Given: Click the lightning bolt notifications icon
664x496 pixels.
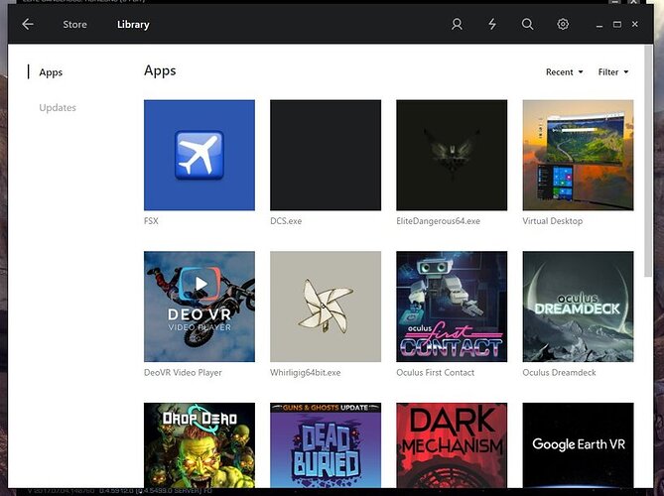Looking at the screenshot, I should (x=492, y=24).
